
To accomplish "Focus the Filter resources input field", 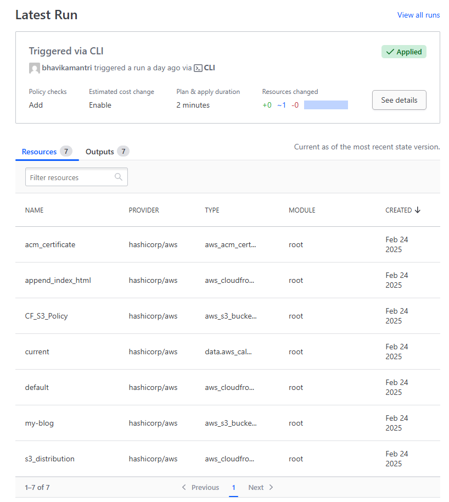I will 70,177.
